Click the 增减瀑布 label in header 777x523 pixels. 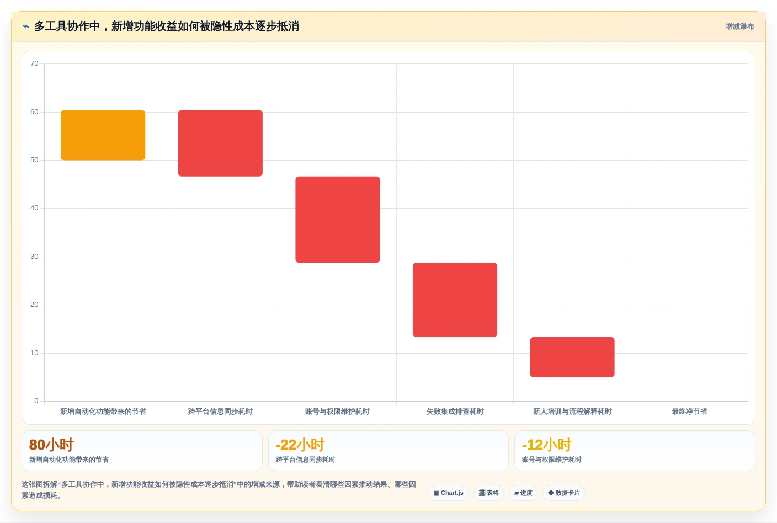coord(739,26)
